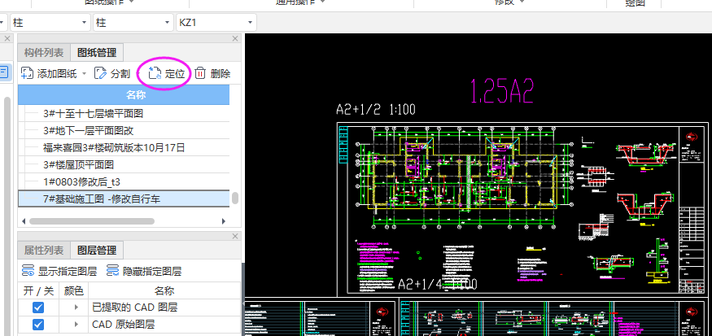Click the 名称 column header in drawing list
The height and width of the screenshot is (336, 712).
tap(124, 95)
